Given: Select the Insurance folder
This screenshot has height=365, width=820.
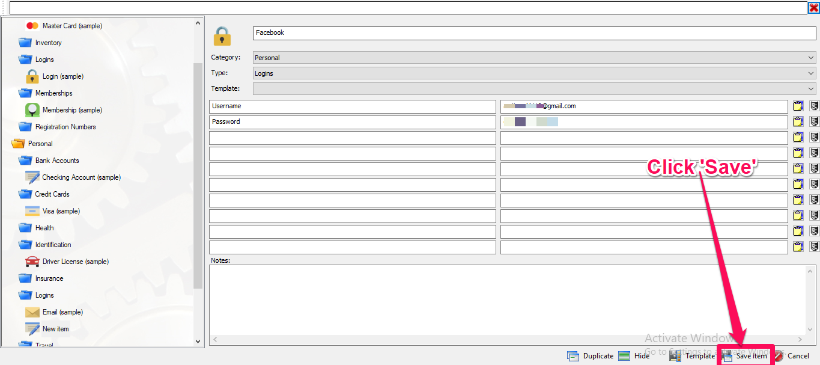Looking at the screenshot, I should [x=41, y=278].
